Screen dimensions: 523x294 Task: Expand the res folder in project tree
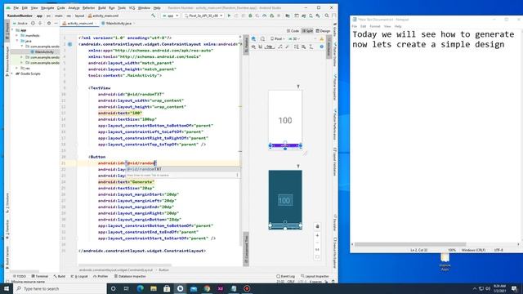(x=17, y=68)
